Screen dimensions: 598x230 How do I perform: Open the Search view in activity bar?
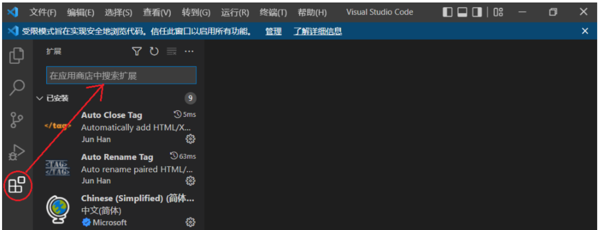17,87
